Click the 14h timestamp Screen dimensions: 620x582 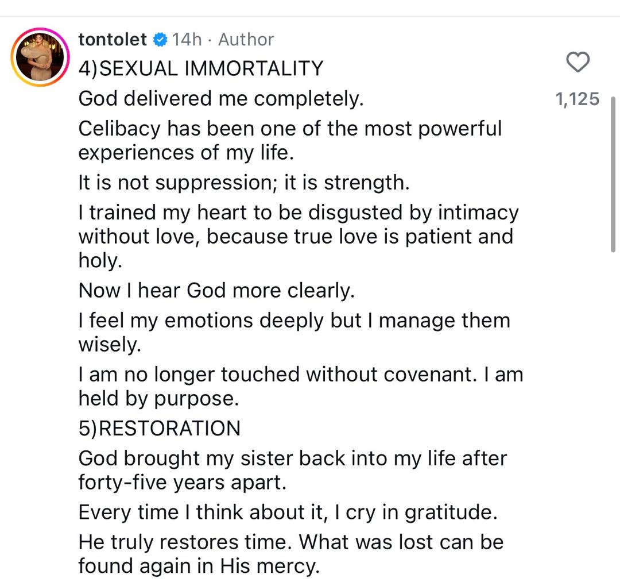point(187,40)
